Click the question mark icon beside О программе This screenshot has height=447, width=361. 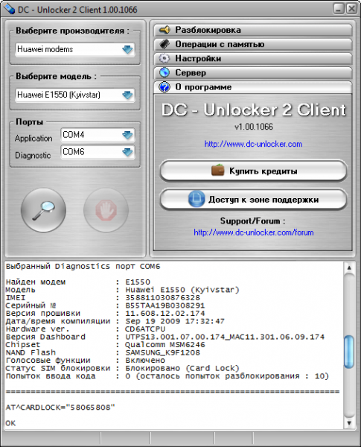[164, 86]
